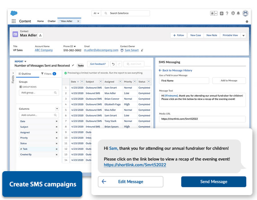Open the Global Actions plus icon

(x=222, y=13)
